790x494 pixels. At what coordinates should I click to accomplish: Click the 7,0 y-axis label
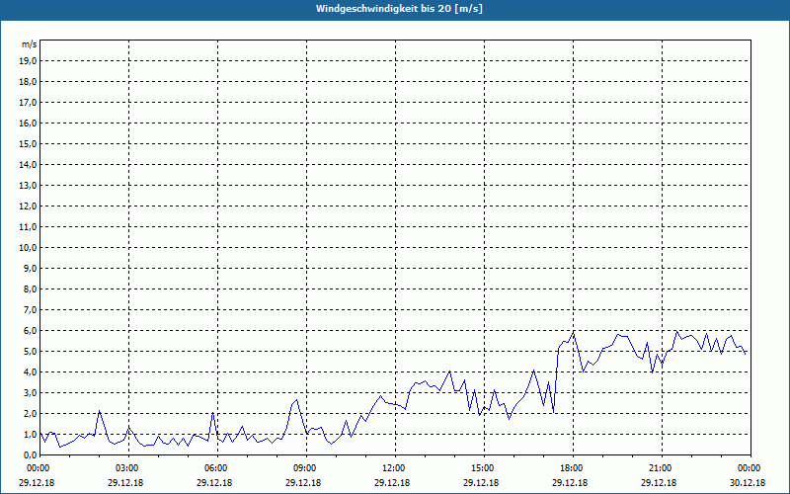click(31, 310)
